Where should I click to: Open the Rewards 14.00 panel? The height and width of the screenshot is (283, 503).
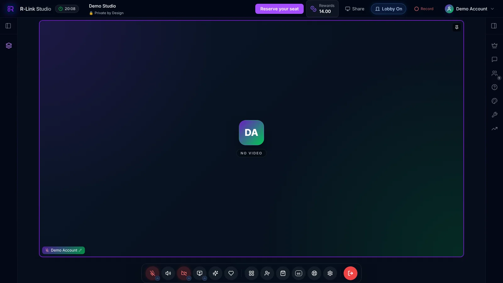click(x=322, y=9)
